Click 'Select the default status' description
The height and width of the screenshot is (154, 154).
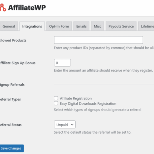tap(92, 132)
